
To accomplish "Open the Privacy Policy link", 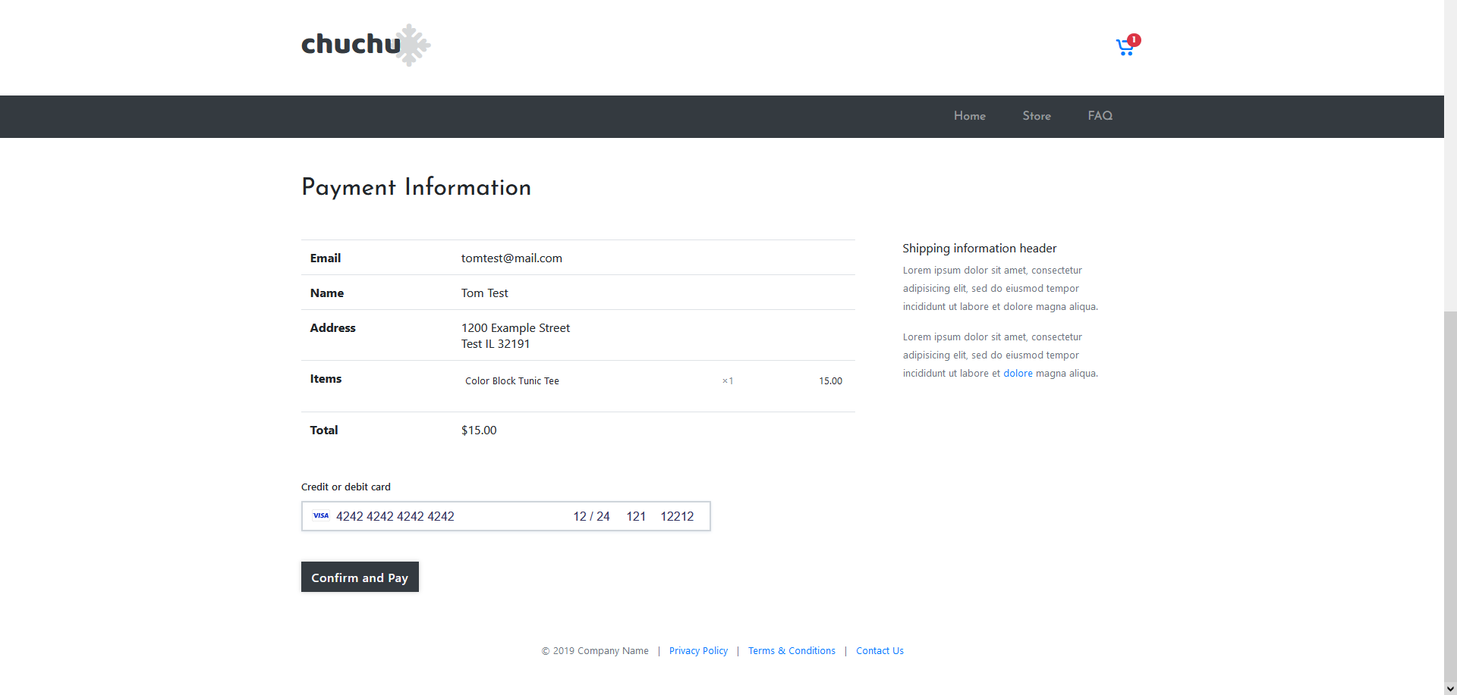I will 698,651.
